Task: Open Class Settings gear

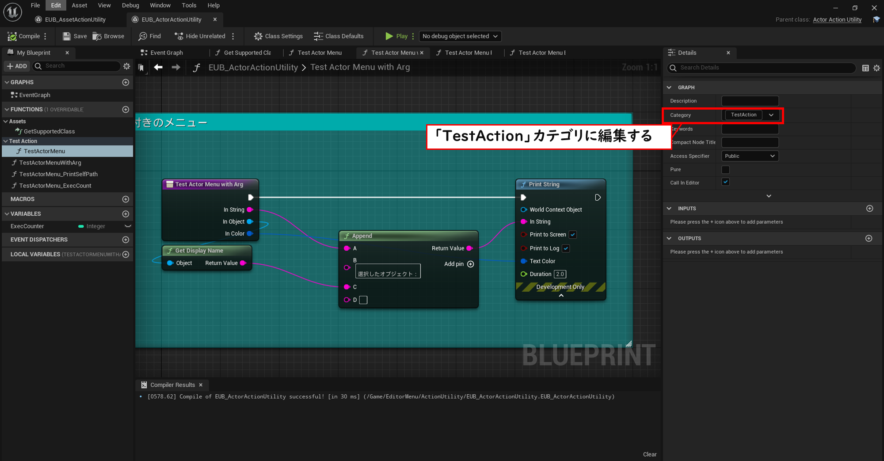Action: [x=258, y=36]
